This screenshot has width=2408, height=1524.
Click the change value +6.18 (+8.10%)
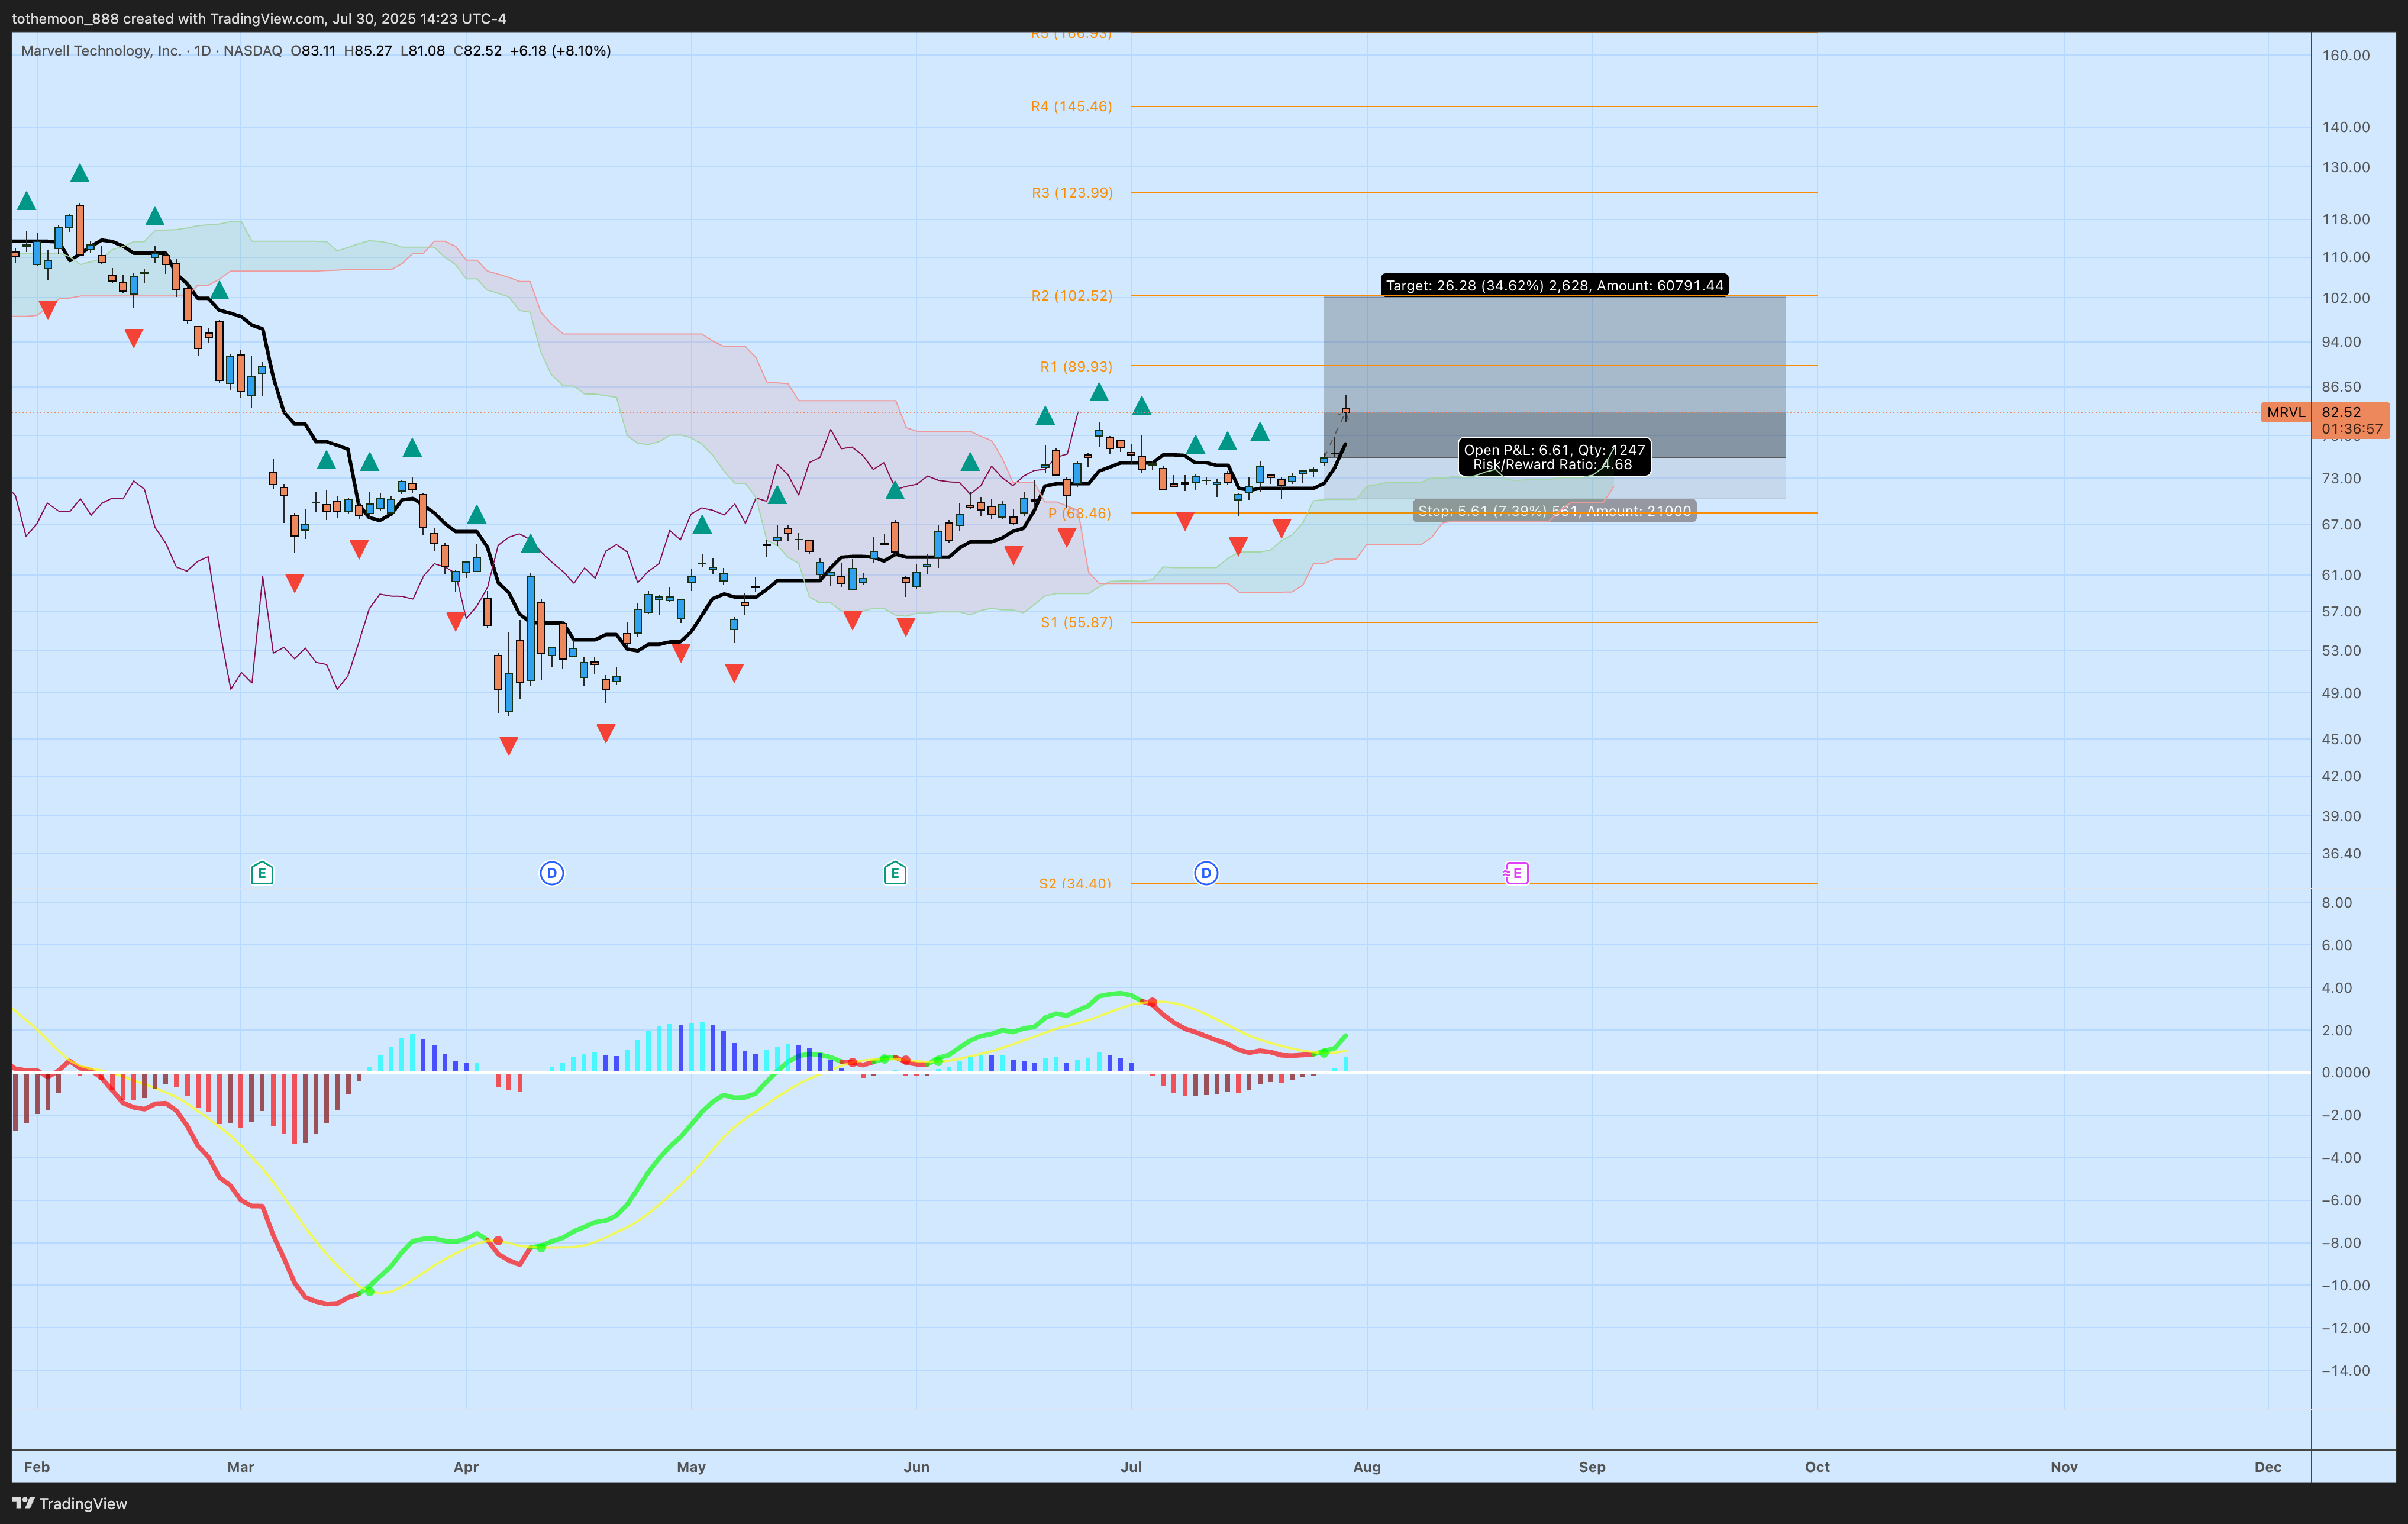pos(560,50)
